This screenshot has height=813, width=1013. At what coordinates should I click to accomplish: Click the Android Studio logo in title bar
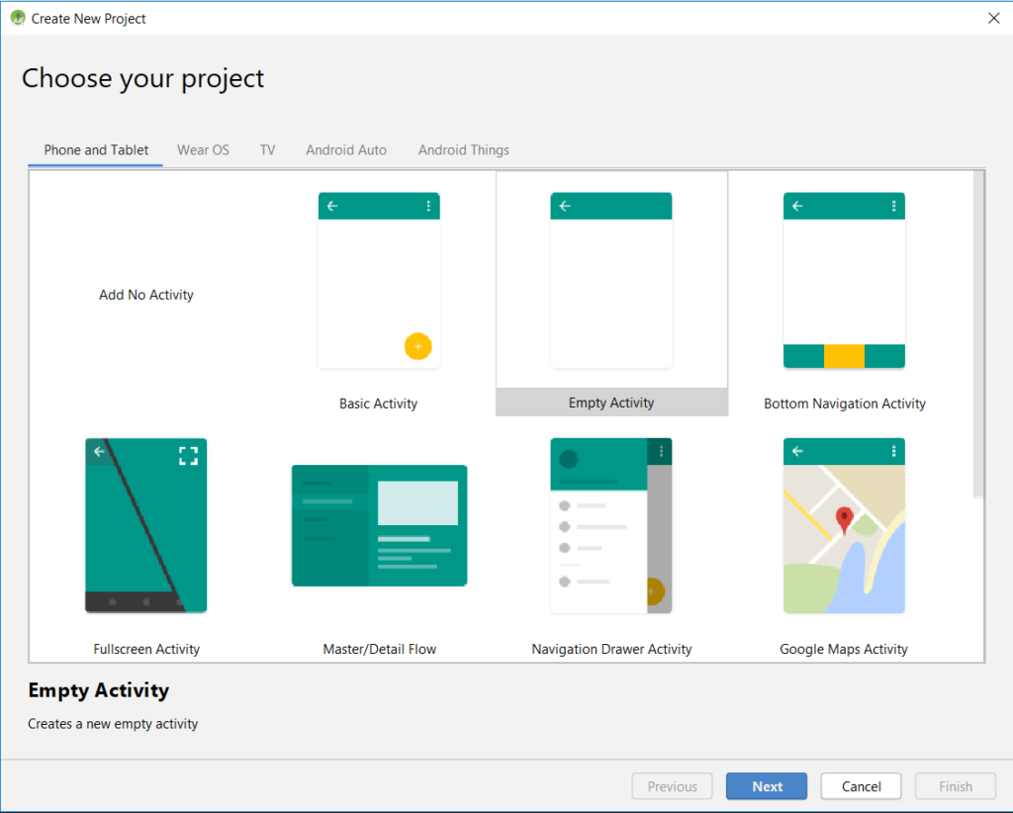click(x=18, y=18)
